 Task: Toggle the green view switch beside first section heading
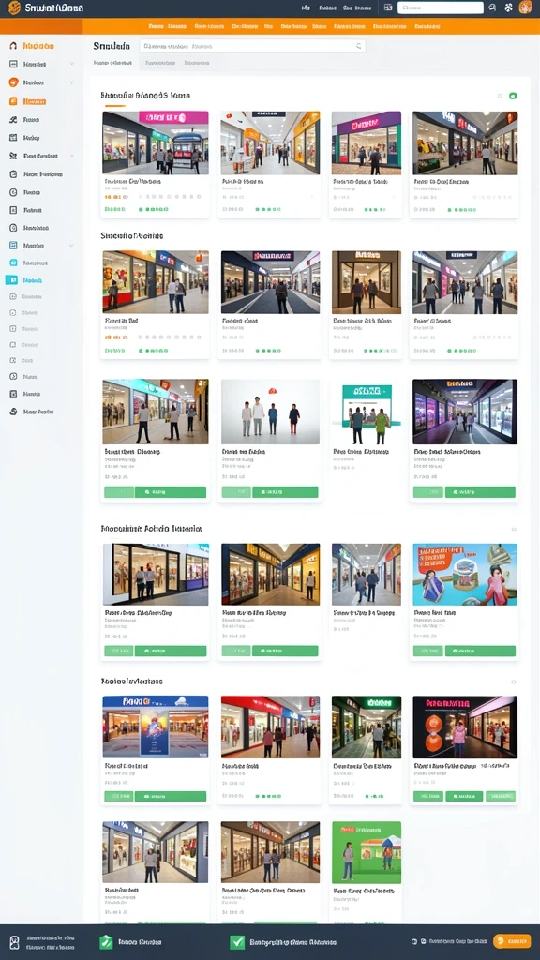pyautogui.click(x=513, y=97)
